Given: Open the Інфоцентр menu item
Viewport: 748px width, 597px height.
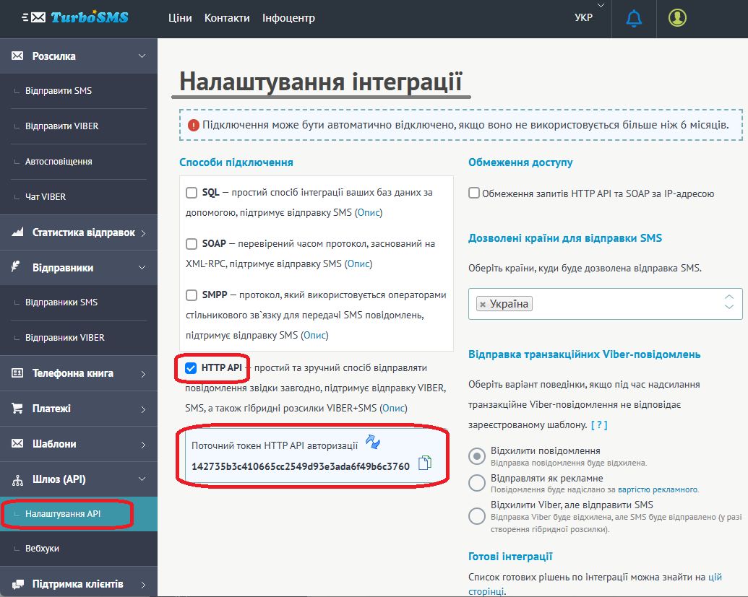Looking at the screenshot, I should [x=288, y=18].
